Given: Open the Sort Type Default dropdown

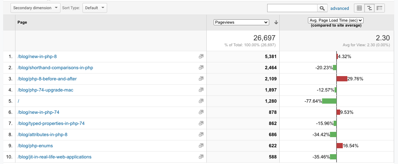Looking at the screenshot, I should pyautogui.click(x=95, y=8).
